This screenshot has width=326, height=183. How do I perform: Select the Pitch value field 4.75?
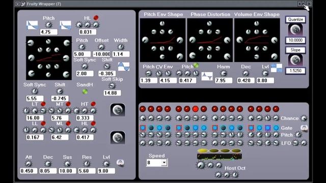[49, 32]
